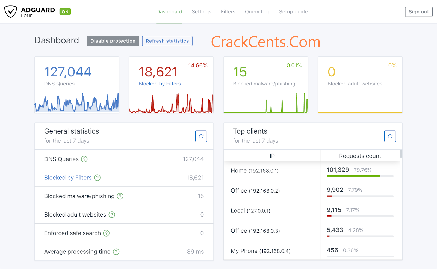
Task: Click the 456 requests count value
Action: click(332, 250)
